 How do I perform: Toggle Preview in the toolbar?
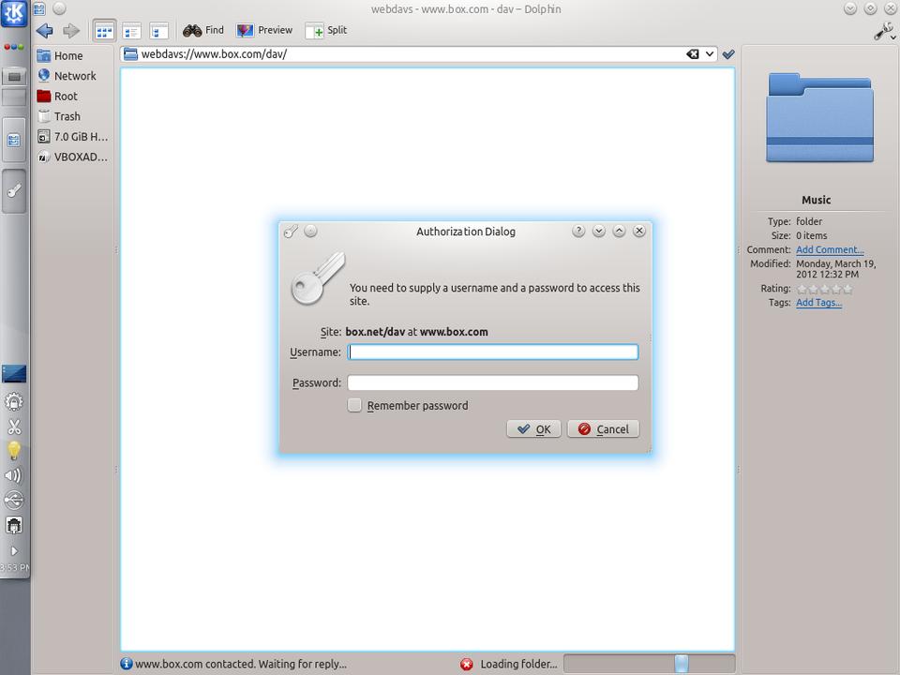264,30
